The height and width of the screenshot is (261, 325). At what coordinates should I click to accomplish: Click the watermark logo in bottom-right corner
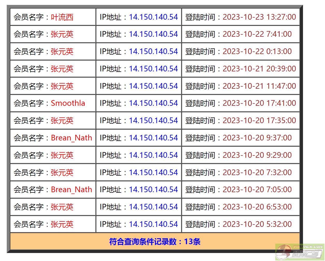[299, 252]
